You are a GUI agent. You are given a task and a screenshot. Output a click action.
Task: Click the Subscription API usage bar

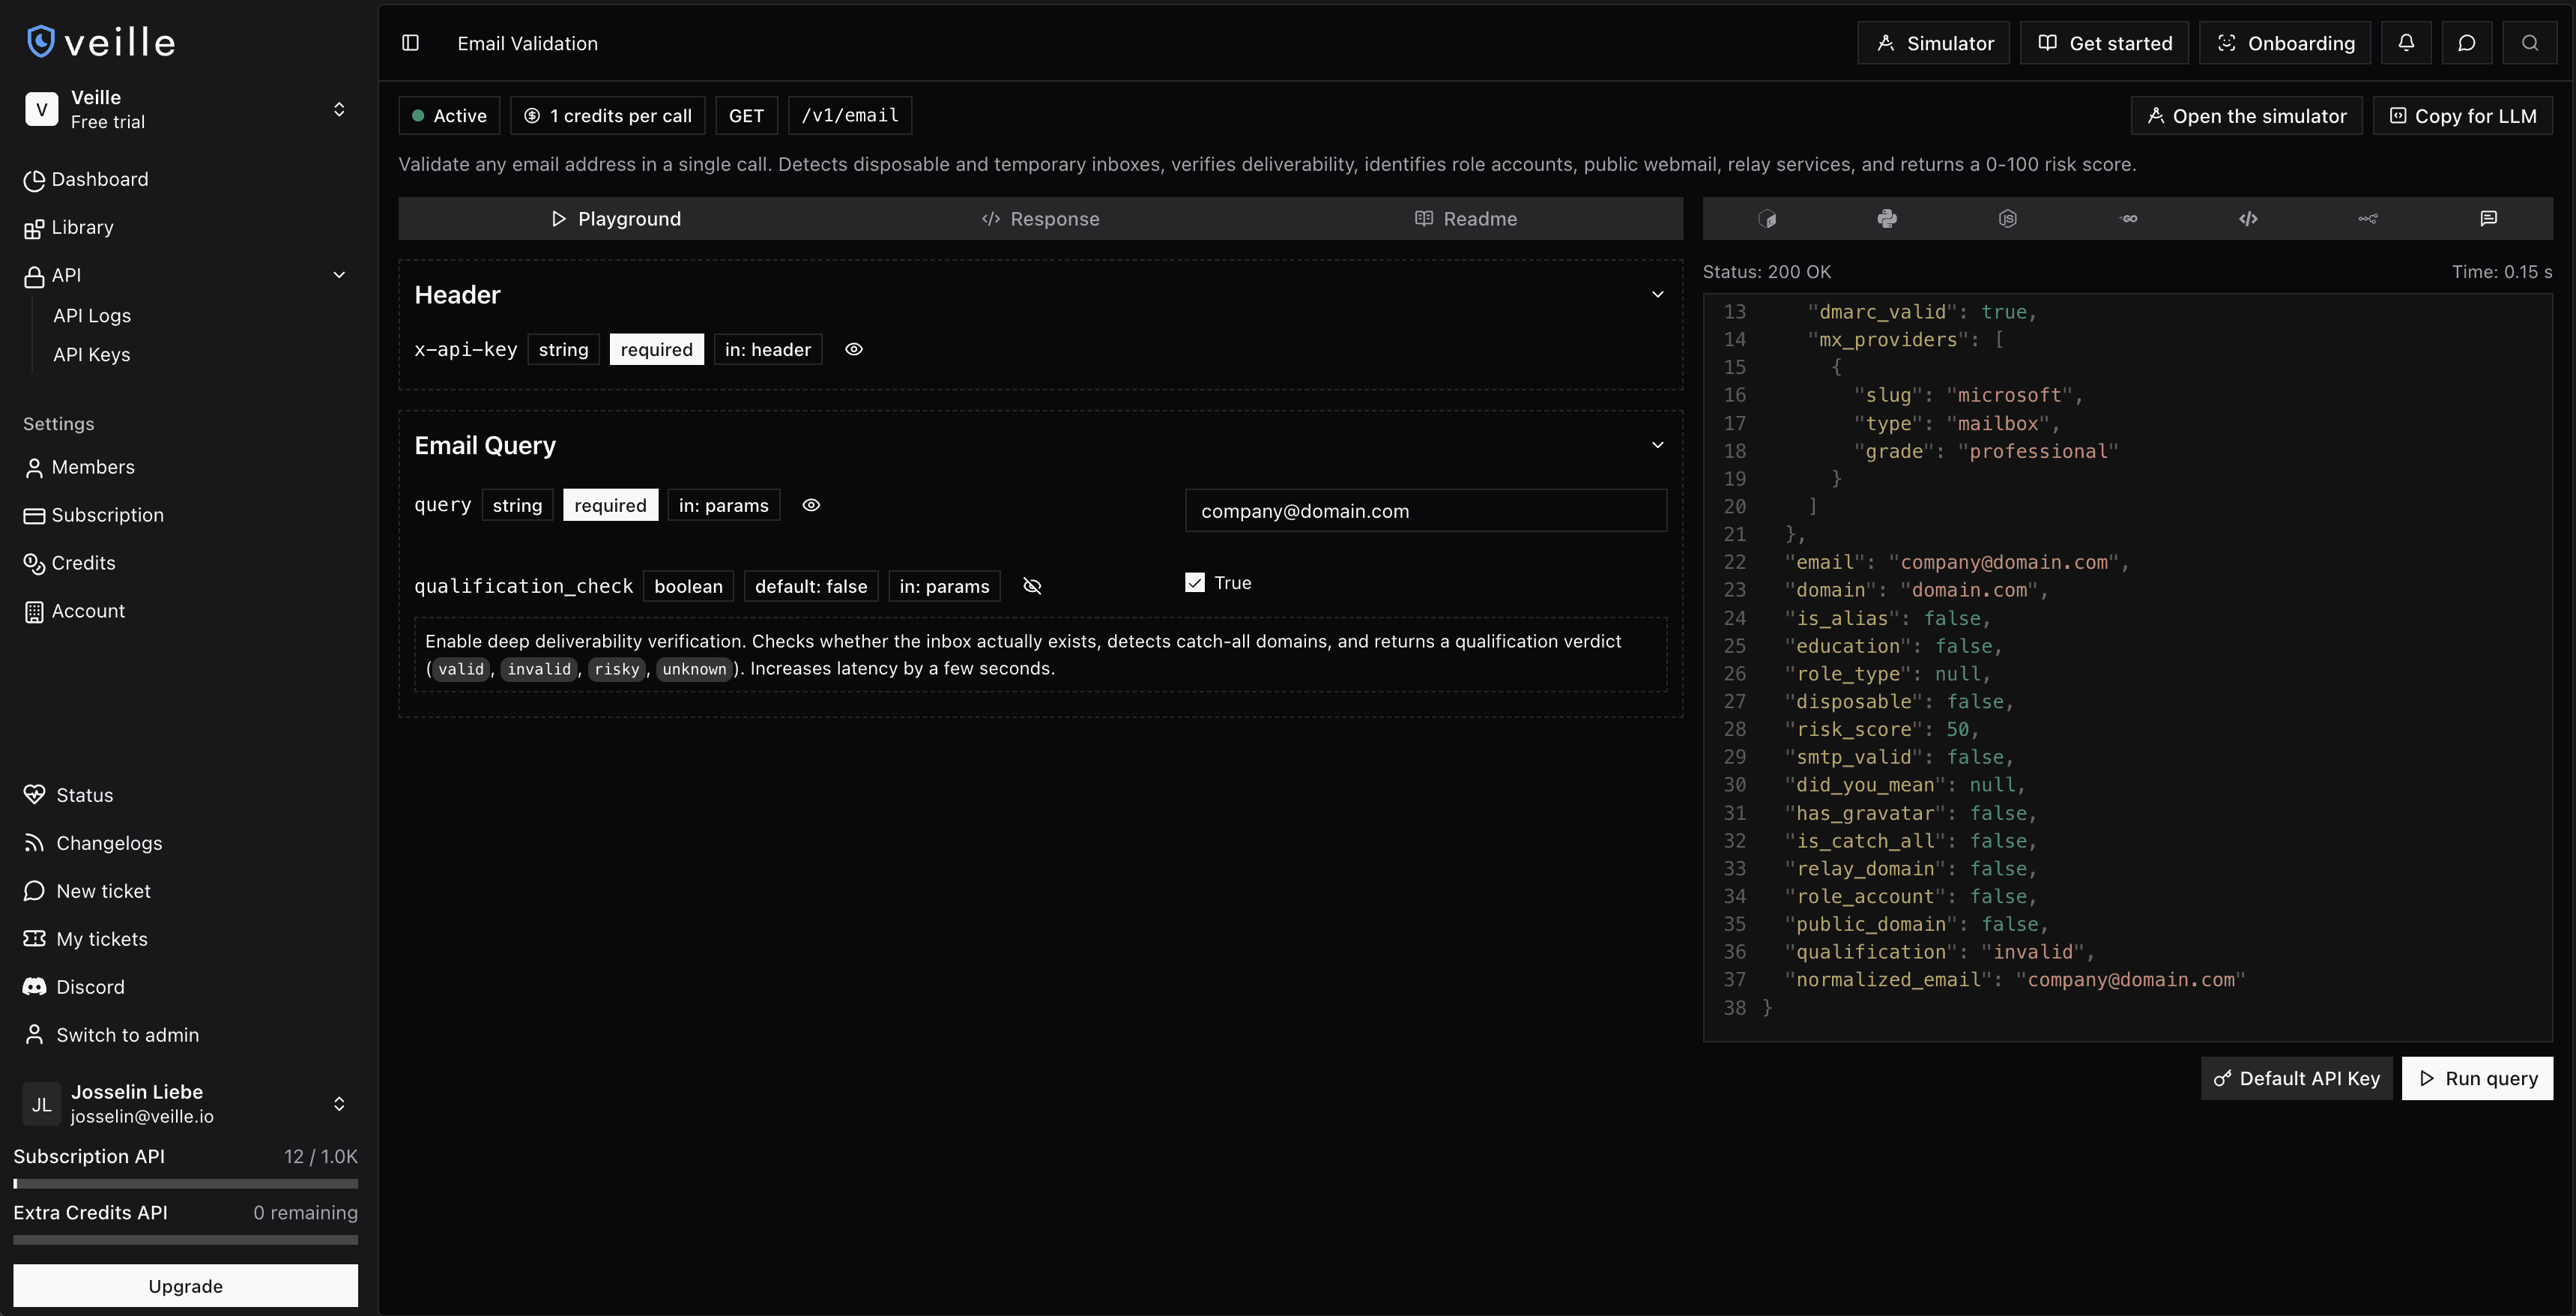(x=185, y=1182)
